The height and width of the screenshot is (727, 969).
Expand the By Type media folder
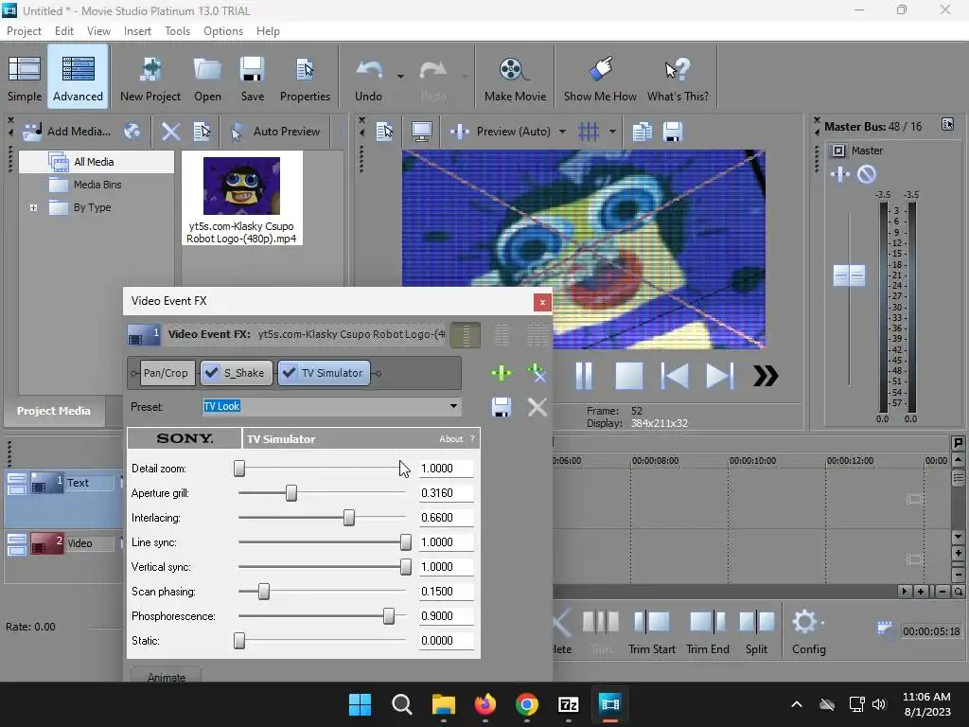click(x=33, y=207)
